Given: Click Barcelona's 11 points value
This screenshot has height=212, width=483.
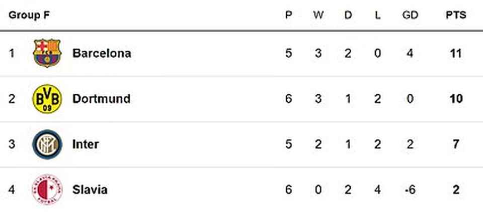Looking at the screenshot, I should coord(456,53).
